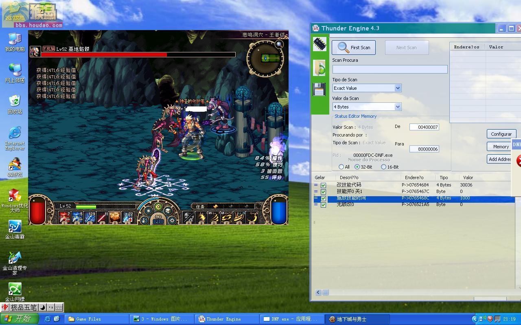521x325 pixels.
Task: Toggle freeze checkbox for 施放技能时间 row
Action: pos(323,198)
